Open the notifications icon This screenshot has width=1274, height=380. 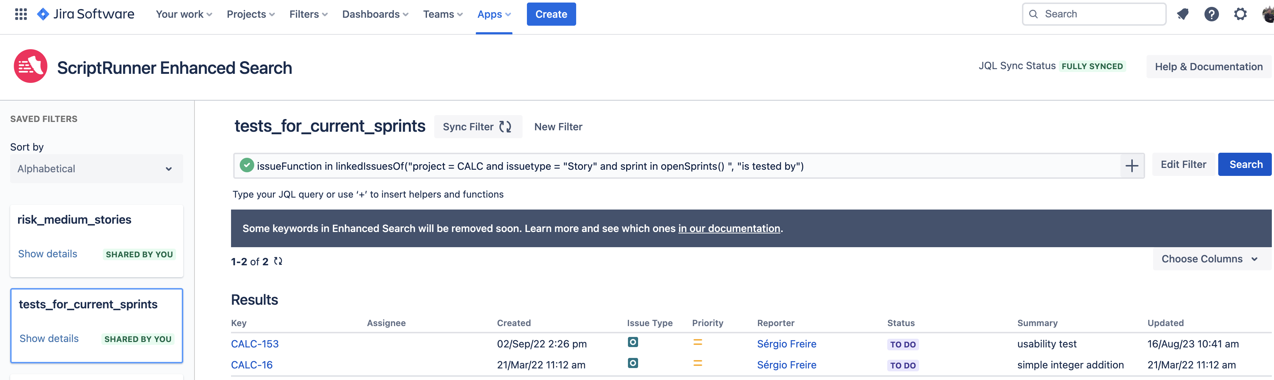click(1182, 14)
